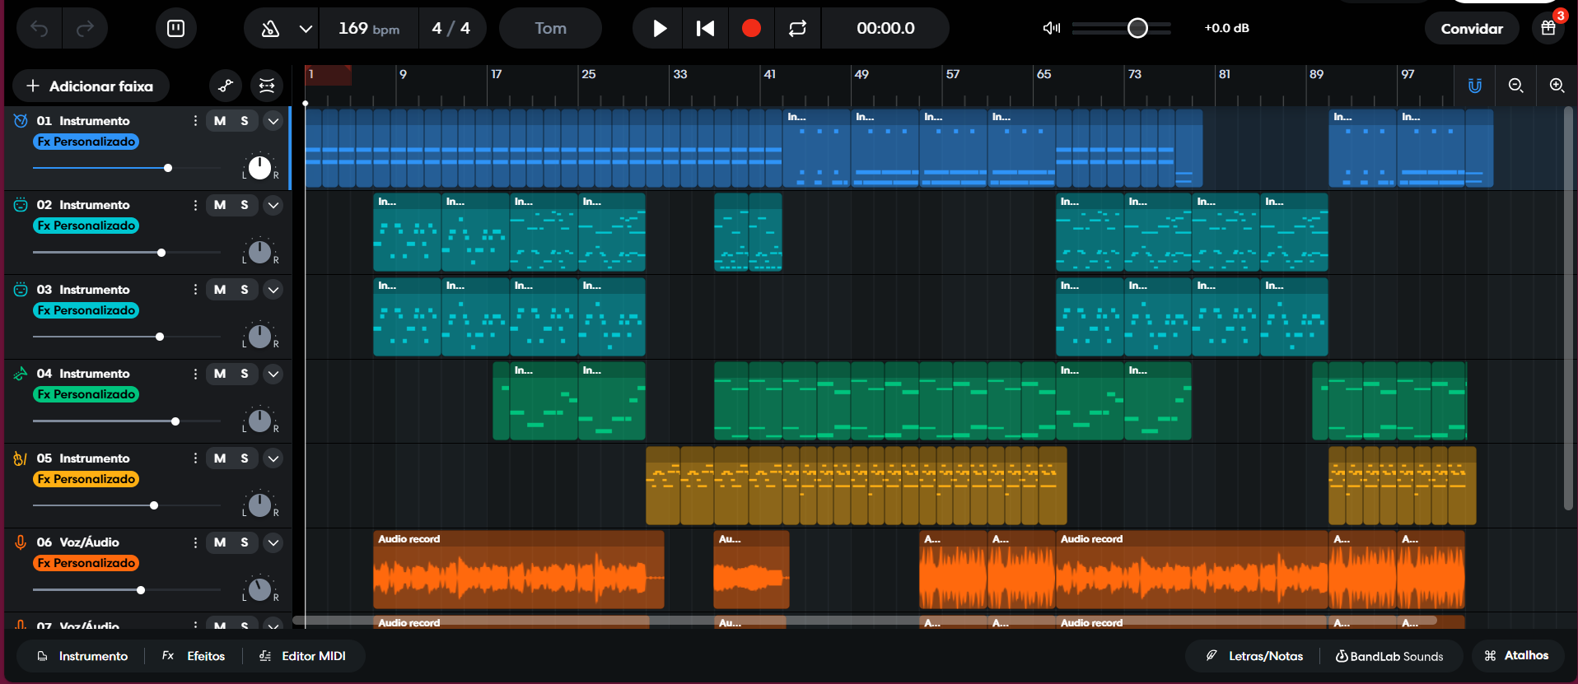This screenshot has width=1578, height=684.
Task: Click the master volume speaker icon
Action: pos(1052,29)
